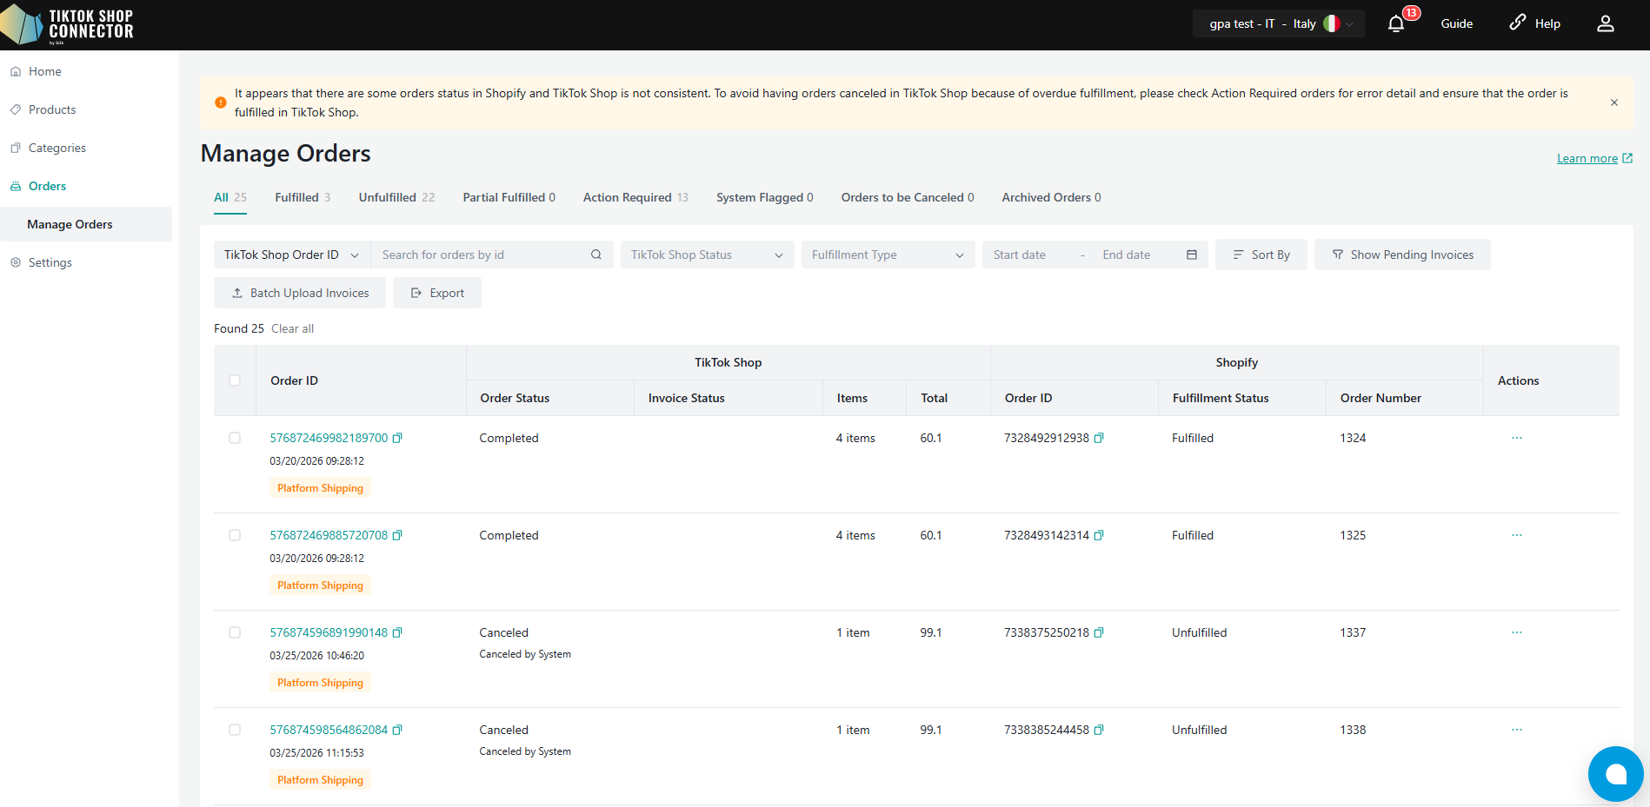Select Manage Orders in the sidebar
The height and width of the screenshot is (807, 1650).
click(86, 224)
